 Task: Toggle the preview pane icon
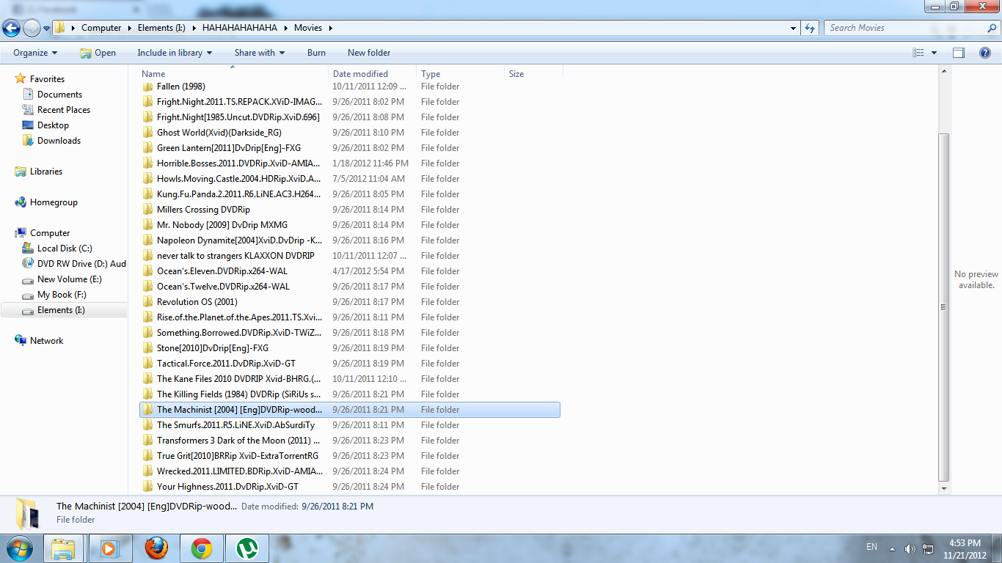pos(958,53)
